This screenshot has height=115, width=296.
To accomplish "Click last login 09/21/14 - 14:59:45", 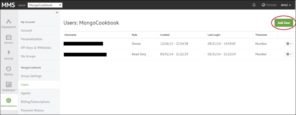I will [x=222, y=44].
